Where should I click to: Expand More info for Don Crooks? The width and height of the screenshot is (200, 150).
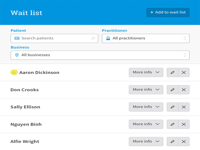pyautogui.click(x=146, y=90)
